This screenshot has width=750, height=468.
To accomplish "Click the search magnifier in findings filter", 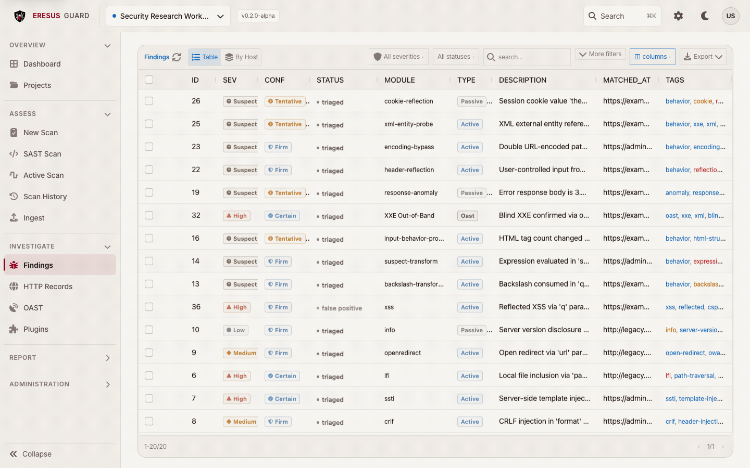I will [491, 57].
